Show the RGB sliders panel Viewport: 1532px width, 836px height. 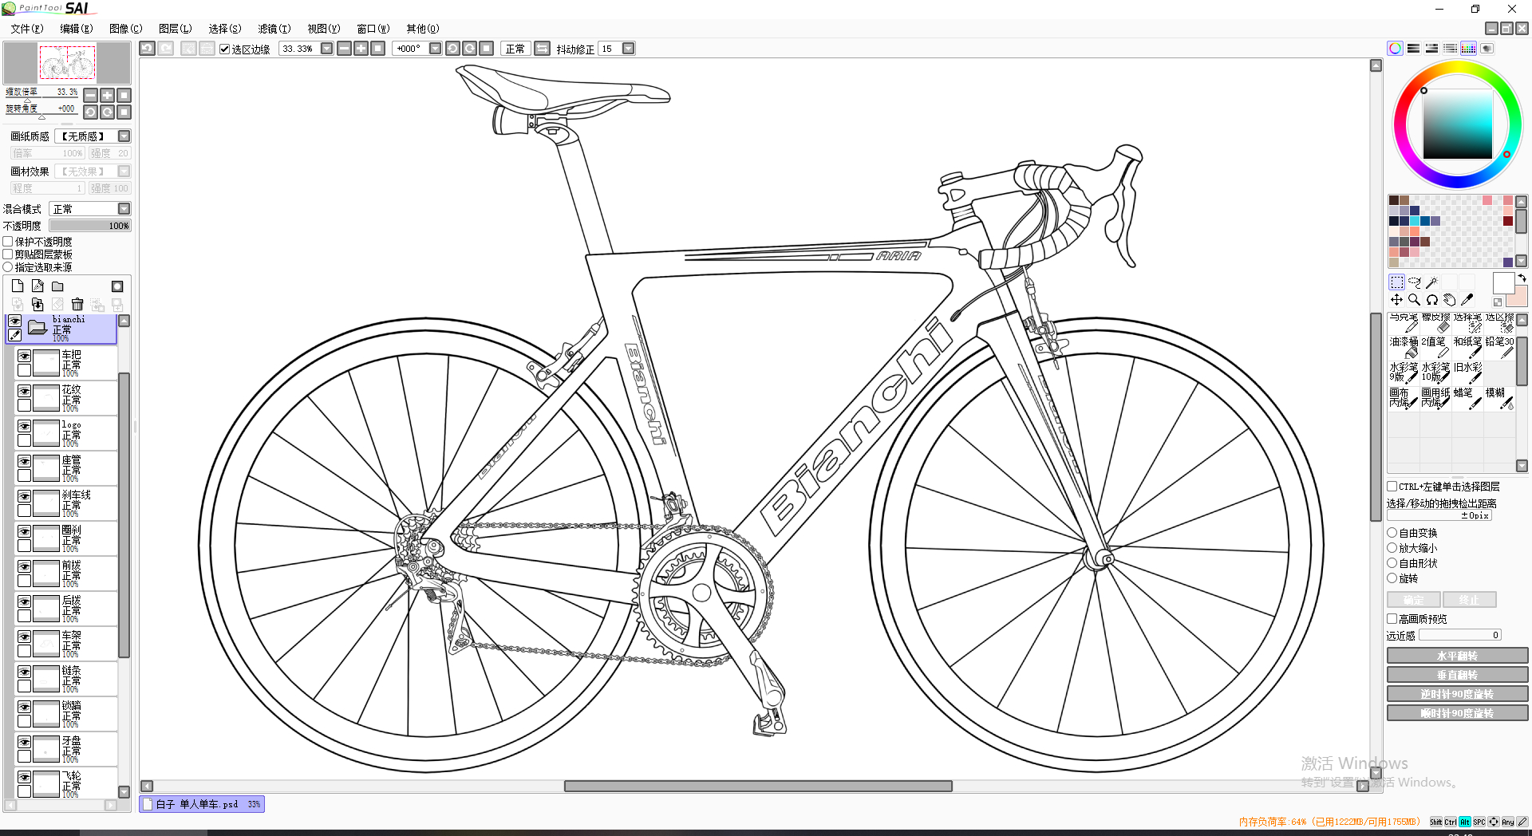pos(1413,49)
